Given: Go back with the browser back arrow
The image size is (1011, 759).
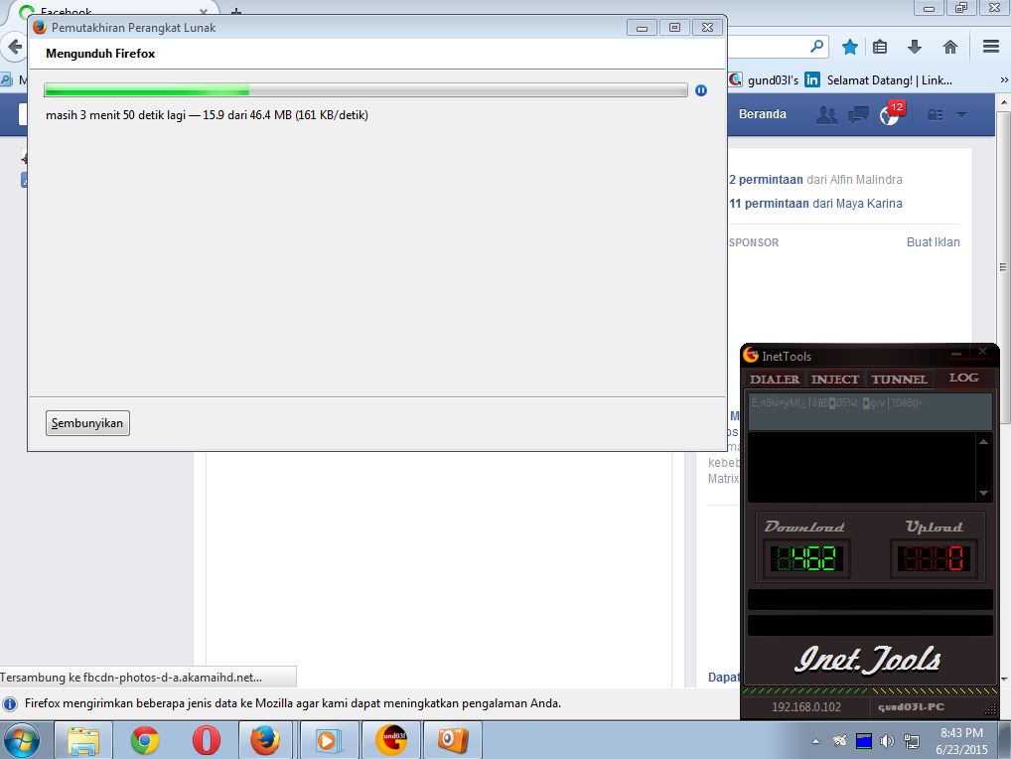Looking at the screenshot, I should click(x=14, y=47).
